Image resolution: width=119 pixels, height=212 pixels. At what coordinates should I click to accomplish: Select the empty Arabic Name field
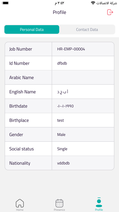(83, 77)
